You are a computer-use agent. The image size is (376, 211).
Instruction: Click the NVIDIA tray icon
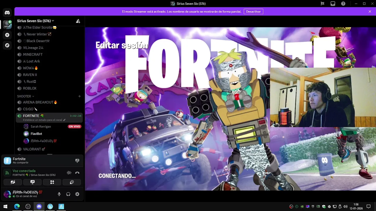point(302,207)
